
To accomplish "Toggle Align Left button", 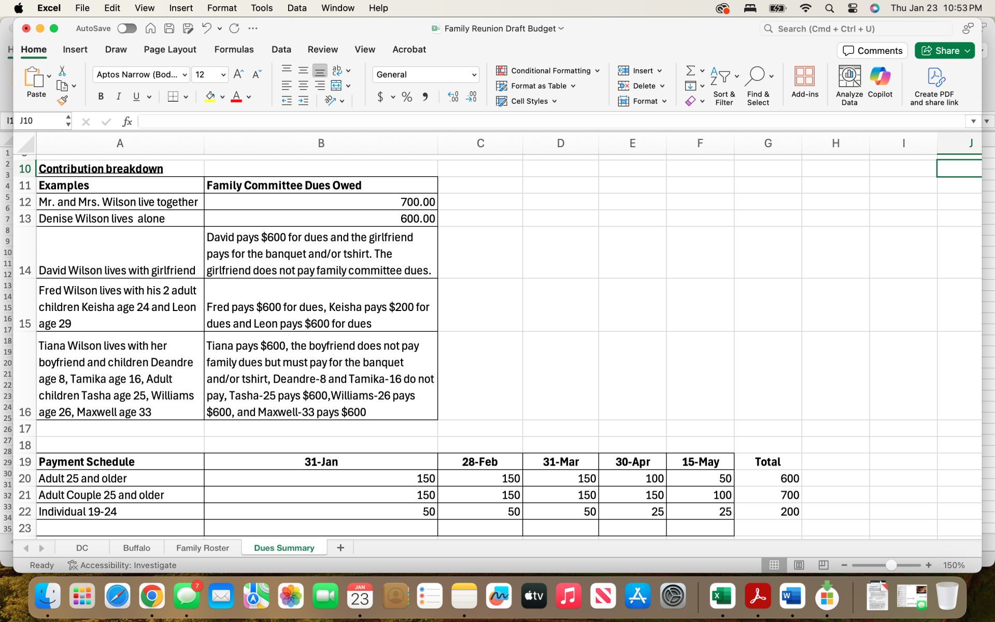I will (x=287, y=86).
